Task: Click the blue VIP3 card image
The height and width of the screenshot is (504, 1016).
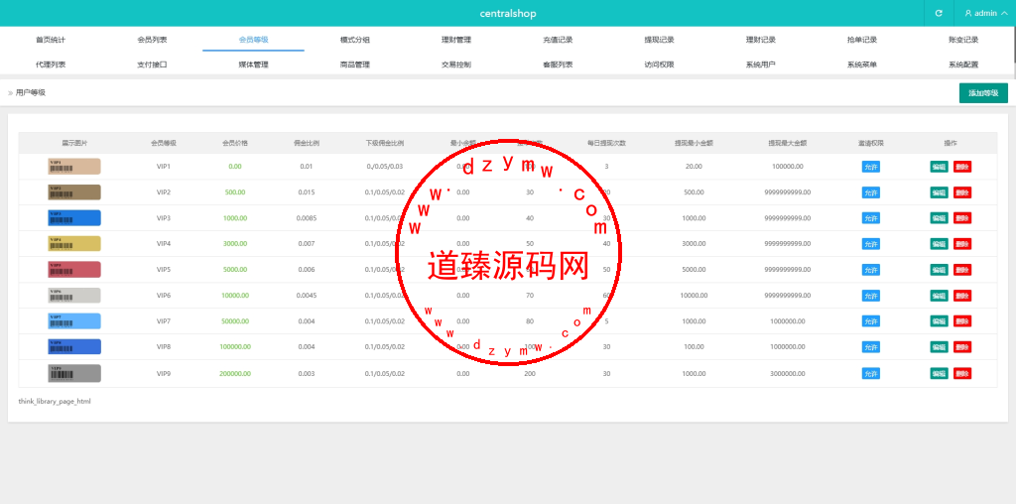Action: click(74, 217)
